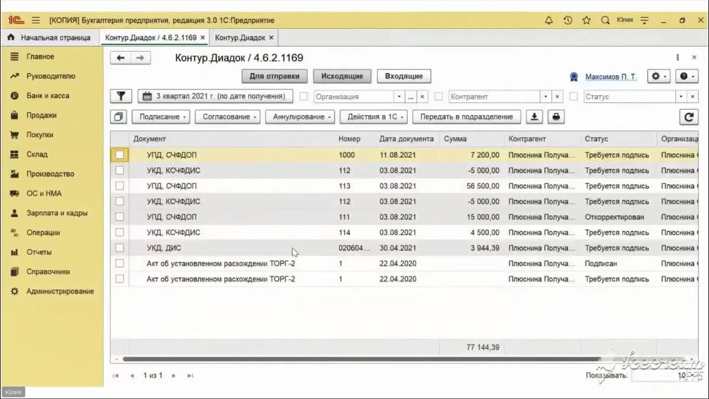Screen dimensions: 709x399
Task: Enable the Статус filter checkbox
Action: pos(573,96)
